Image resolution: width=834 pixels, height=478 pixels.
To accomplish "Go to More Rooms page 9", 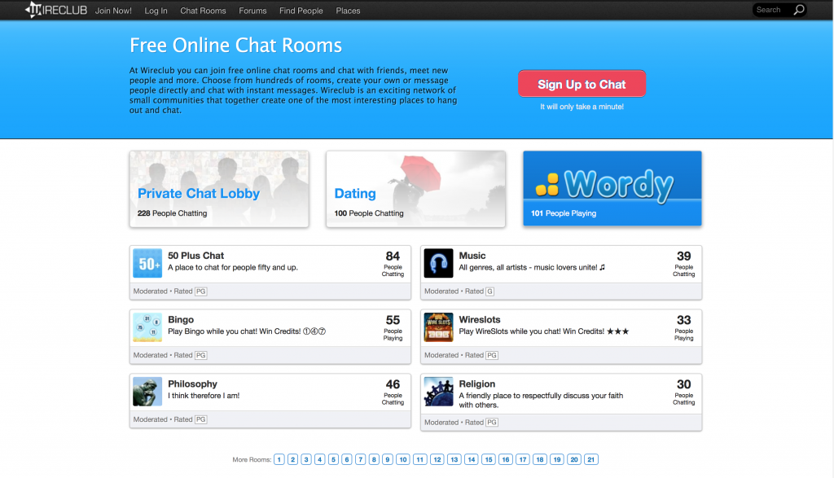I will tap(388, 459).
